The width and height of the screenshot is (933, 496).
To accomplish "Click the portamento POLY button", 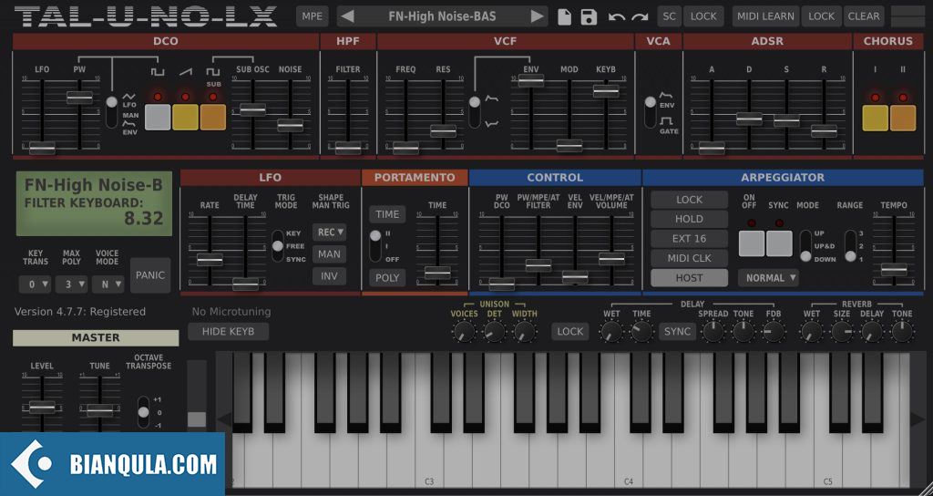I will point(387,277).
